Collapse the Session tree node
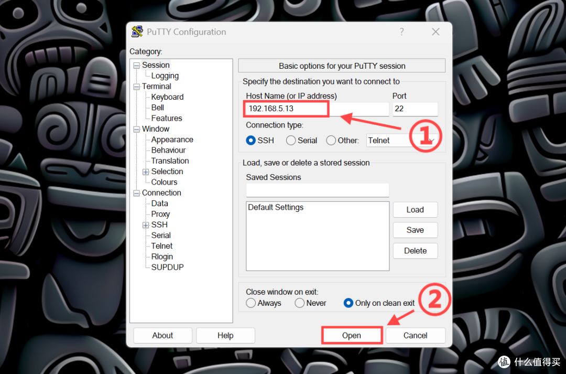 [136, 66]
